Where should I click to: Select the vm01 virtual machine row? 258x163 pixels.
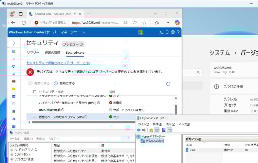221,150
